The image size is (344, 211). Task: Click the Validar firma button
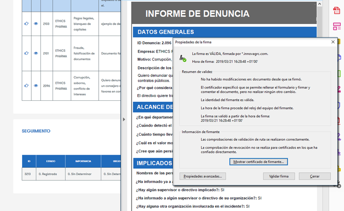278,176
